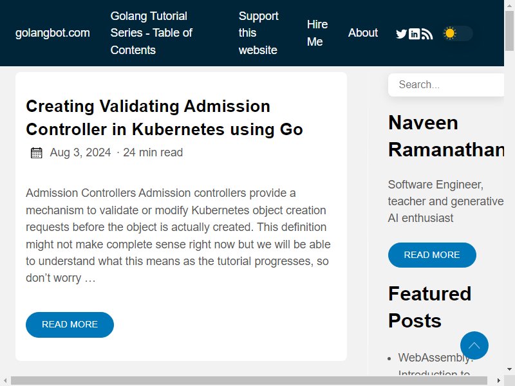Click the horizontal scrollbar thumb

click(249, 380)
